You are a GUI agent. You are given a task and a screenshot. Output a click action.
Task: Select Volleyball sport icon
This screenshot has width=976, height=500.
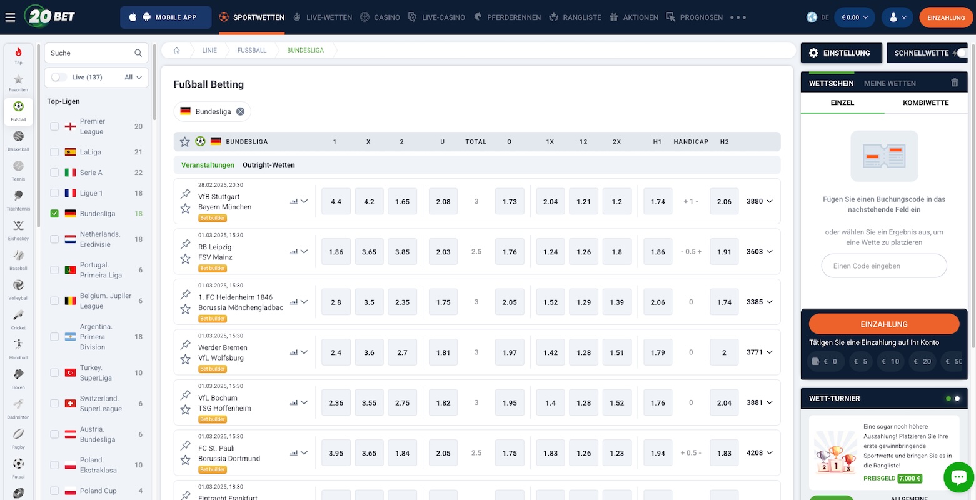tap(18, 289)
